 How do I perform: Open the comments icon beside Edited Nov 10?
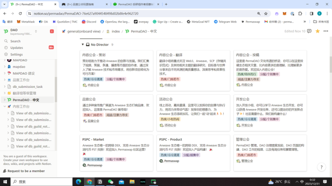coord(309,31)
